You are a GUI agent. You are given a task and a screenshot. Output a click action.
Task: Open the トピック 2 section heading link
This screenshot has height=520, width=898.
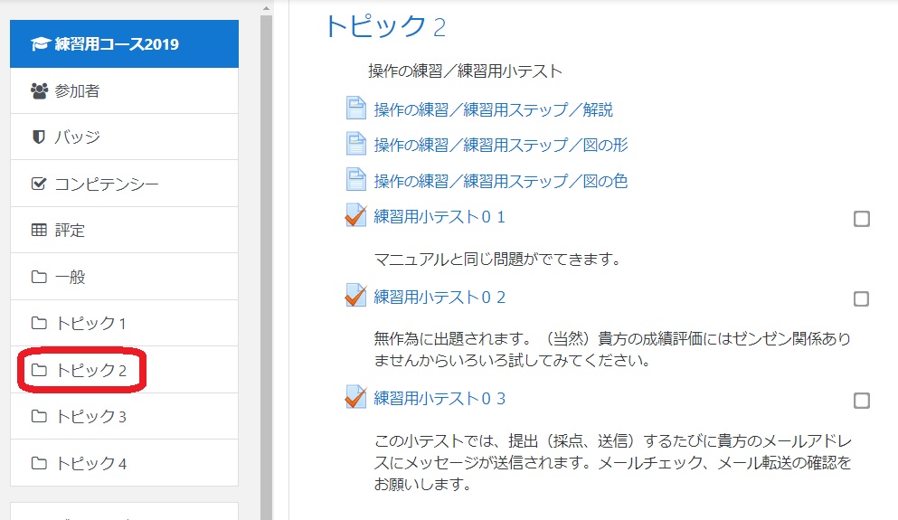point(385,26)
